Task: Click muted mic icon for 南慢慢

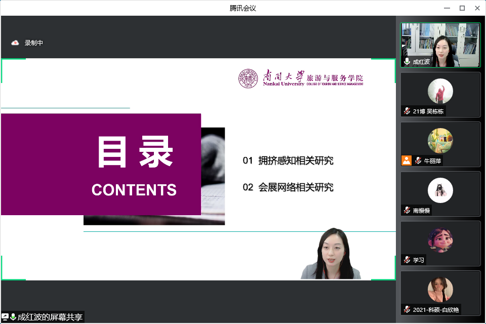Action: [x=407, y=210]
